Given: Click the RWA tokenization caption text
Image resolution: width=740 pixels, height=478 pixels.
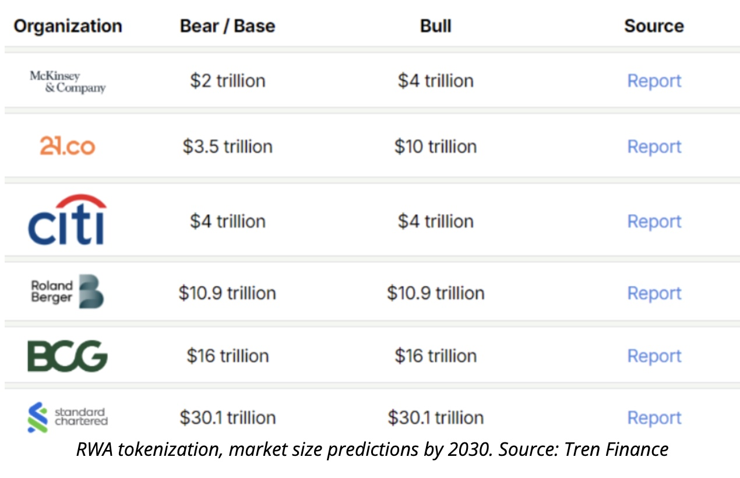Looking at the screenshot, I should coord(372,449).
